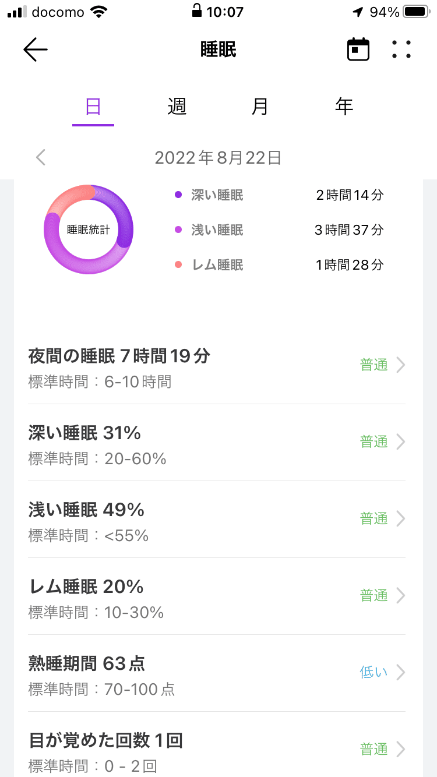Expand the 夜間の睡眠 7時間19分 row chevron
Viewport: 437px width, 777px height.
[x=400, y=365]
